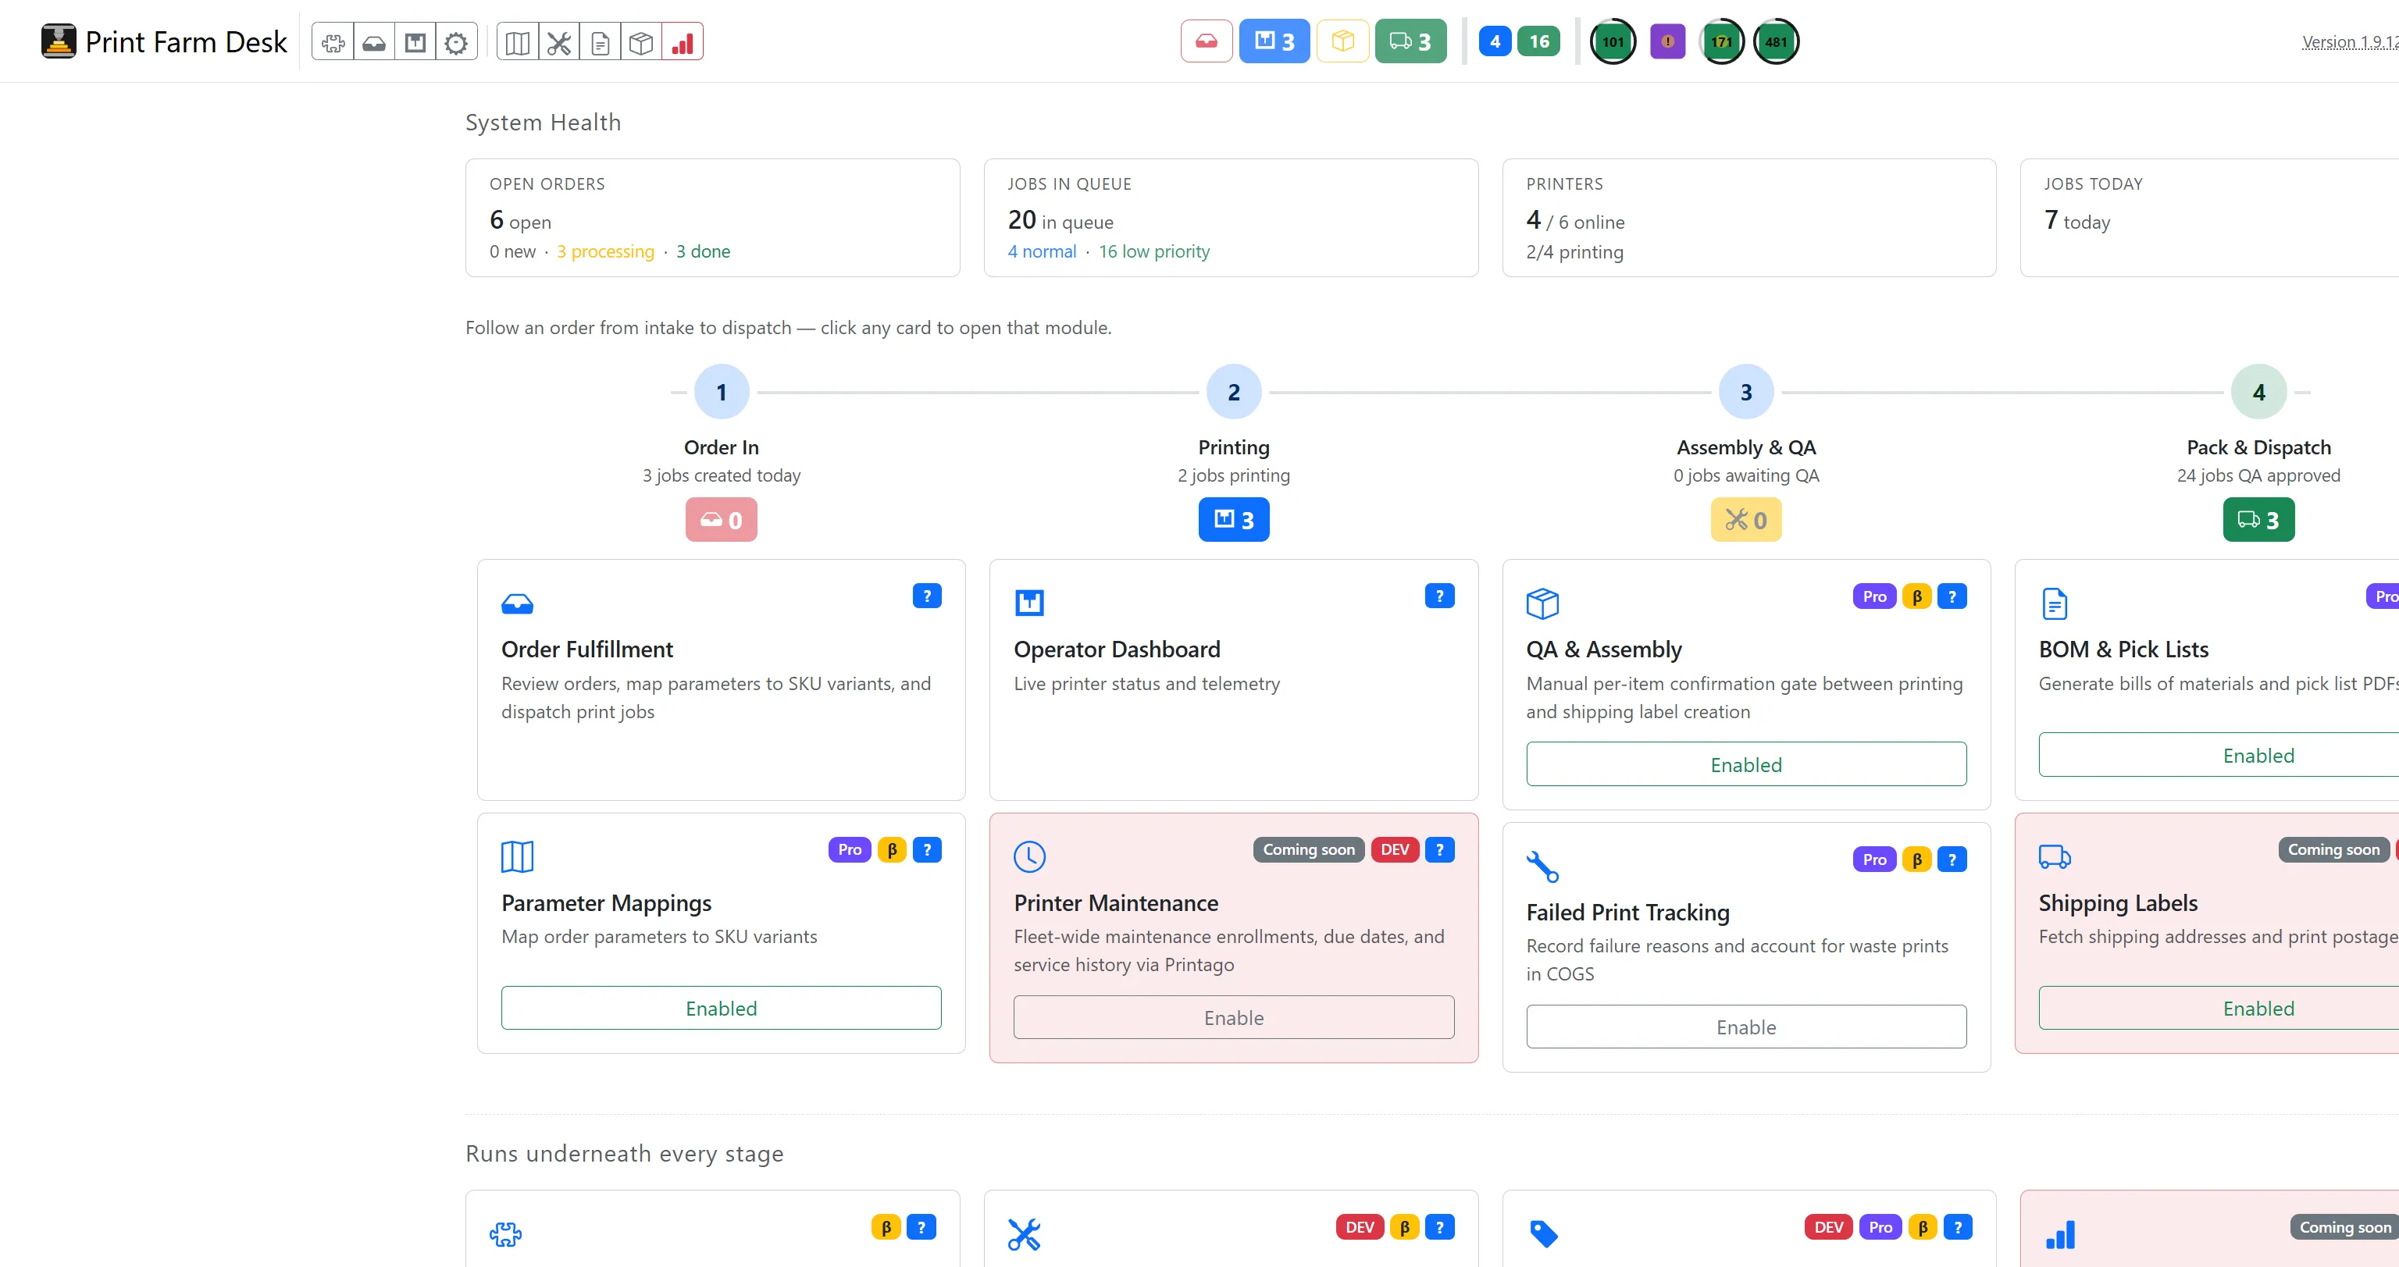The width and height of the screenshot is (2399, 1267).
Task: Click the QA & Assembly box icon
Action: pyautogui.click(x=1542, y=603)
